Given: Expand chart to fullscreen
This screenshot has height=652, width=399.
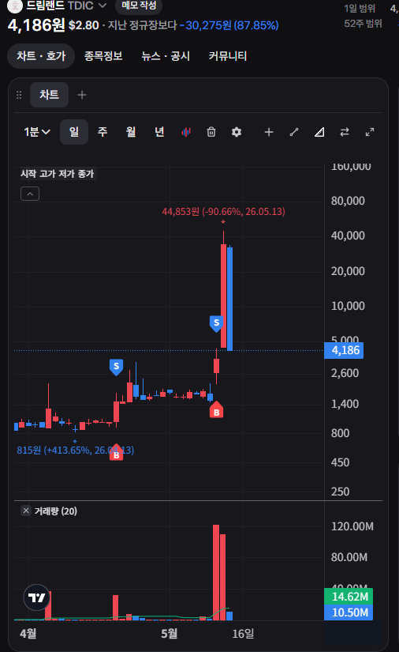Looking at the screenshot, I should (x=370, y=132).
